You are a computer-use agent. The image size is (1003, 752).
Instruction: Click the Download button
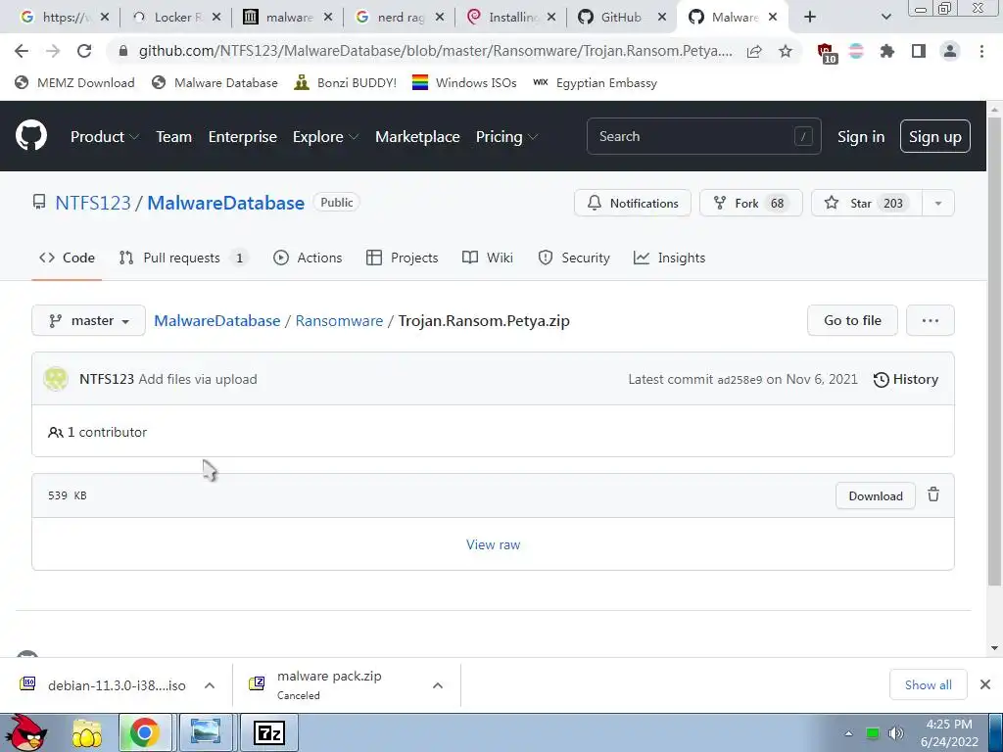[875, 495]
